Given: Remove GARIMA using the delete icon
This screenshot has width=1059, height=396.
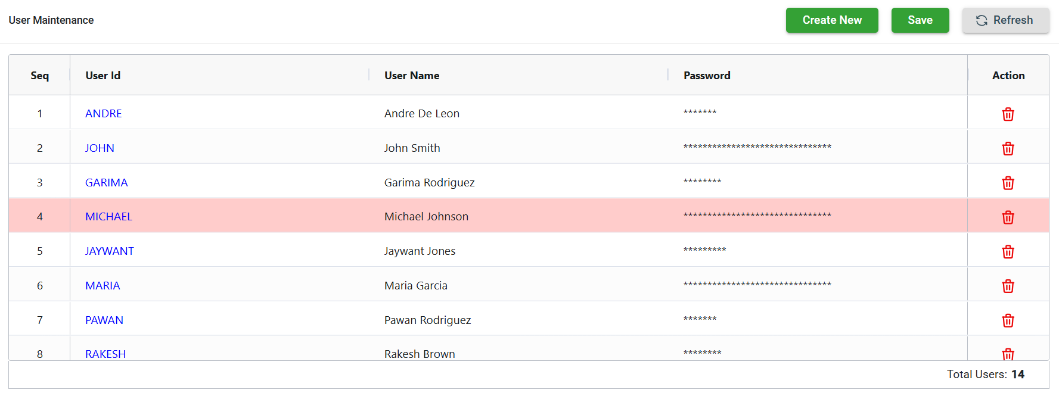Looking at the screenshot, I should (x=1008, y=183).
